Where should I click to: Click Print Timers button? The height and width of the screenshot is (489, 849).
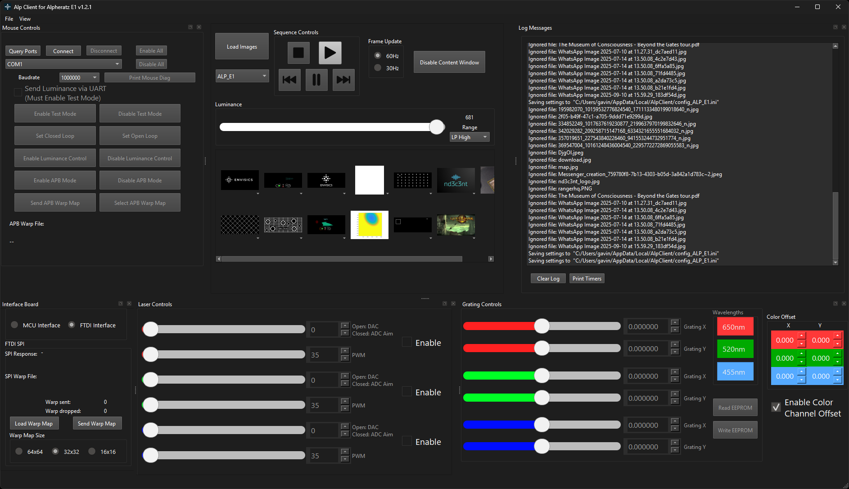coord(587,278)
